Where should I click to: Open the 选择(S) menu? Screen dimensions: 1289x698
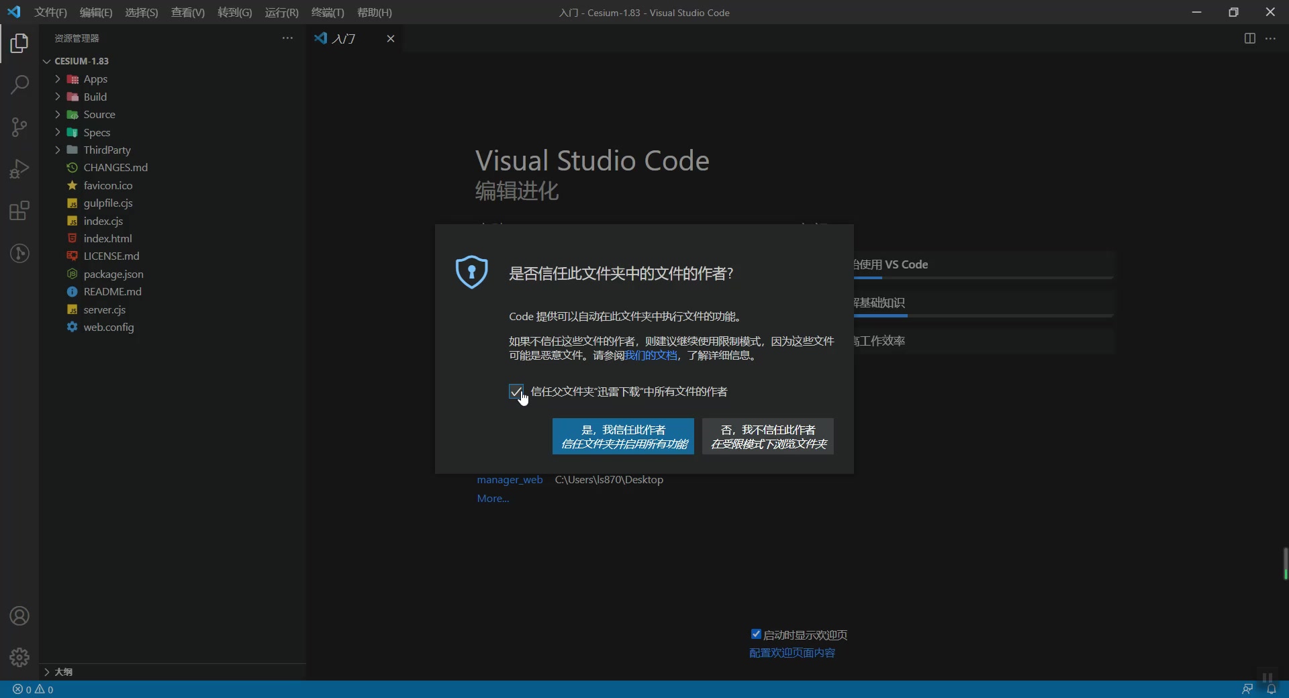tap(142, 12)
